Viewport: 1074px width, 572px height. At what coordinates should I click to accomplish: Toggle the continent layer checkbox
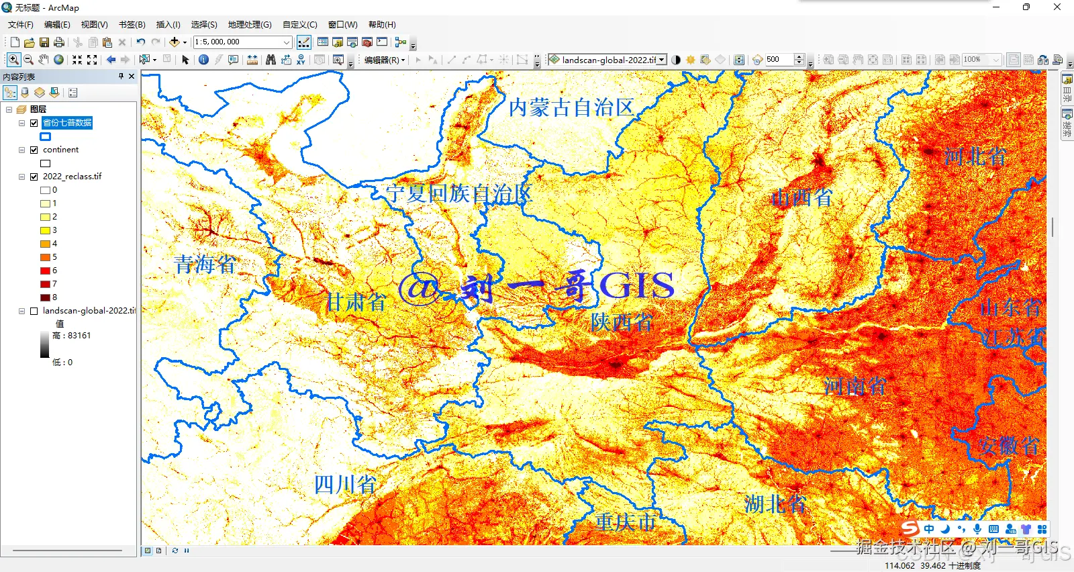[34, 150]
